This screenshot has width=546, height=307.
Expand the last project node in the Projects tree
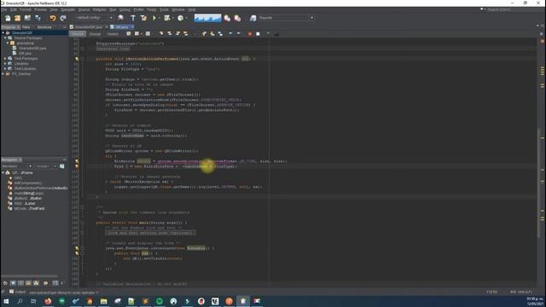point(3,74)
